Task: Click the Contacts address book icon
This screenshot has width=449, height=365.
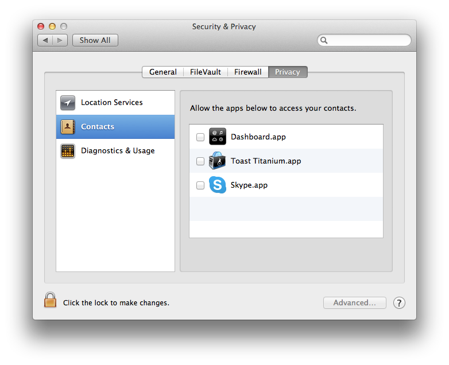Action: point(68,127)
